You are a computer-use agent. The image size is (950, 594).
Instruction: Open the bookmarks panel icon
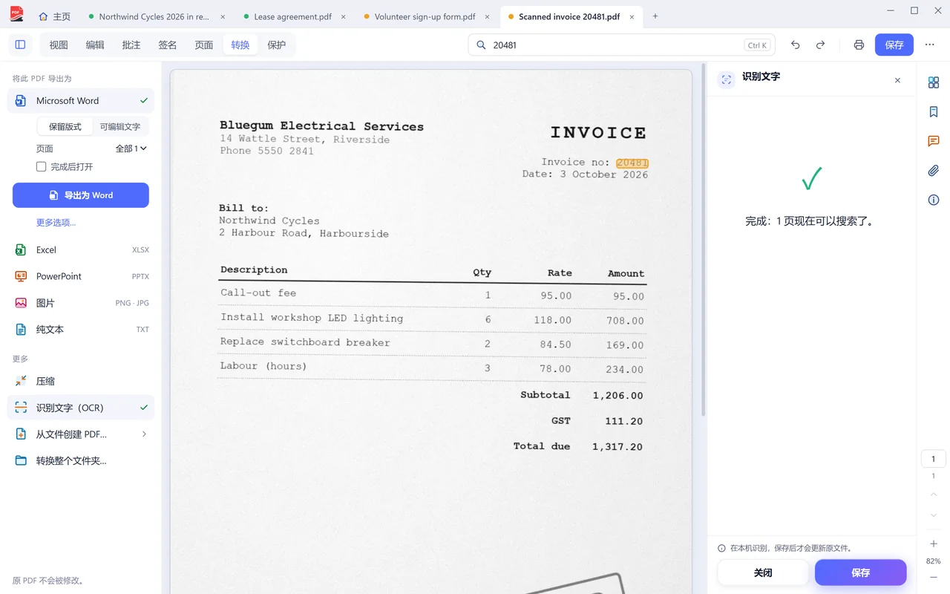pos(934,112)
